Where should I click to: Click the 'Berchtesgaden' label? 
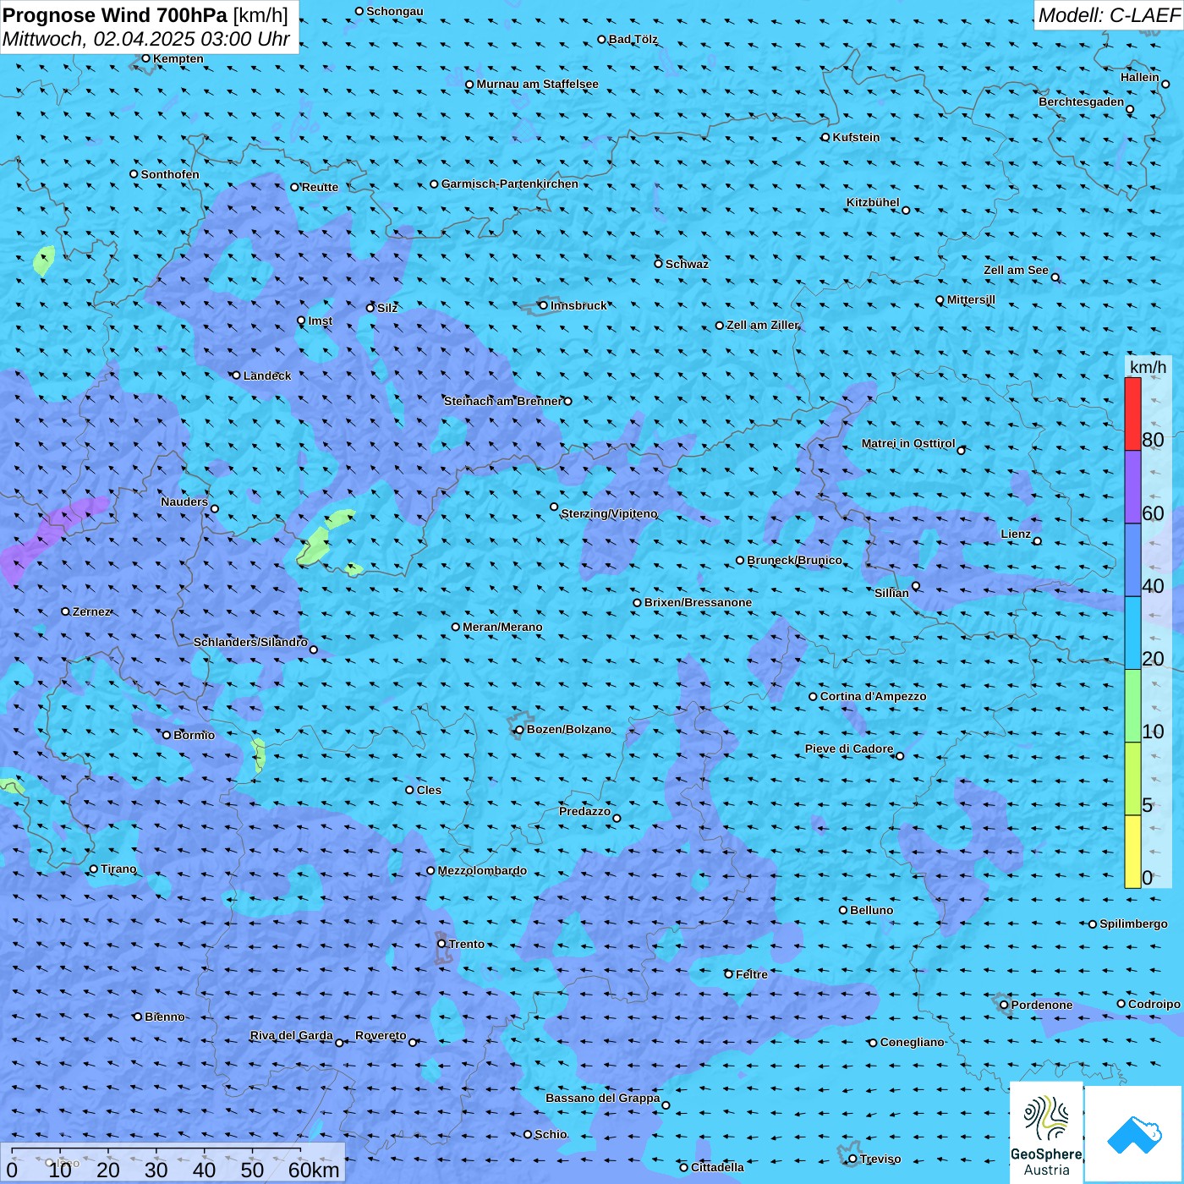(x=1082, y=101)
